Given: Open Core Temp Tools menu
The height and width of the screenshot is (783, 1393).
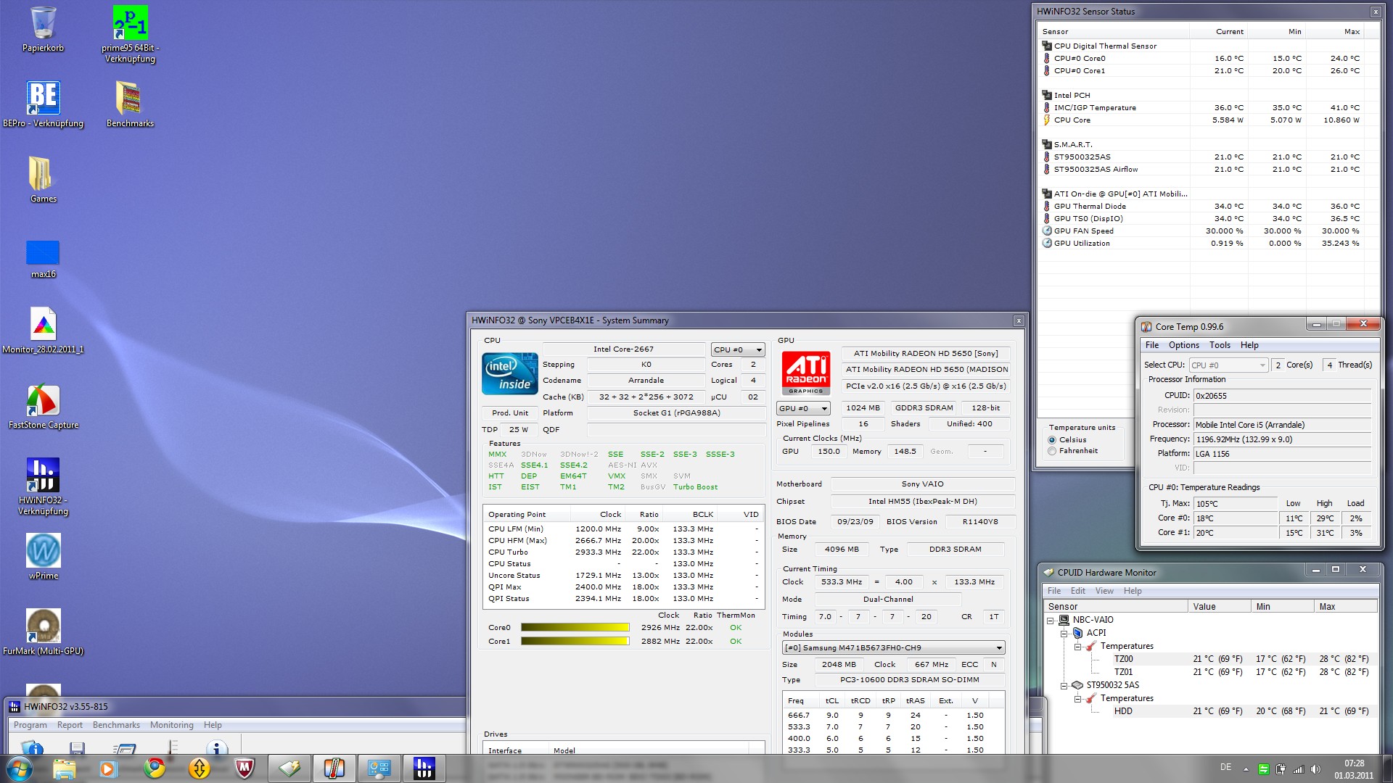Looking at the screenshot, I should click(x=1220, y=345).
